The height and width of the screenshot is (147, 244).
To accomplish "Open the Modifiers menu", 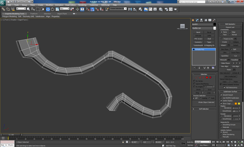I will (50, 5).
